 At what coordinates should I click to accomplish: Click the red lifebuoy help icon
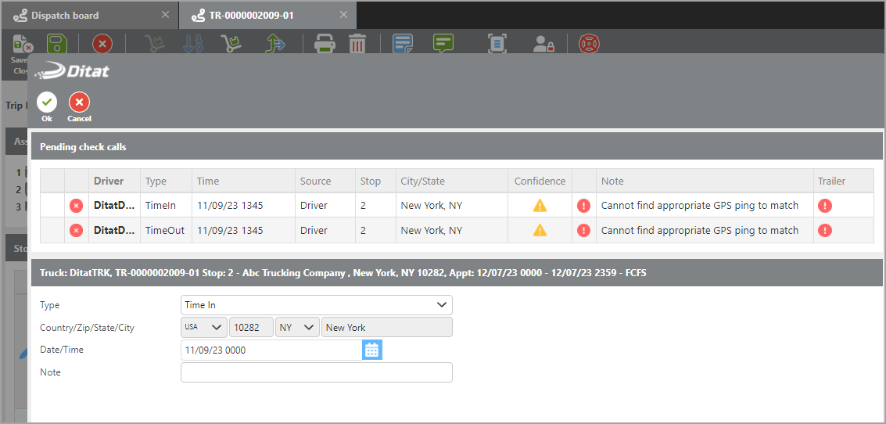click(x=589, y=44)
